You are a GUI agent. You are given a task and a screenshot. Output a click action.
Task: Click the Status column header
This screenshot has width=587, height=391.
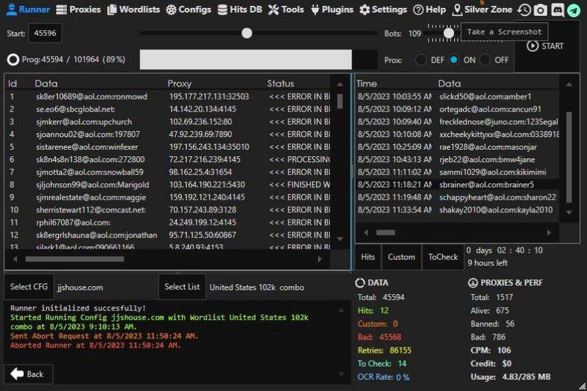[x=280, y=84]
